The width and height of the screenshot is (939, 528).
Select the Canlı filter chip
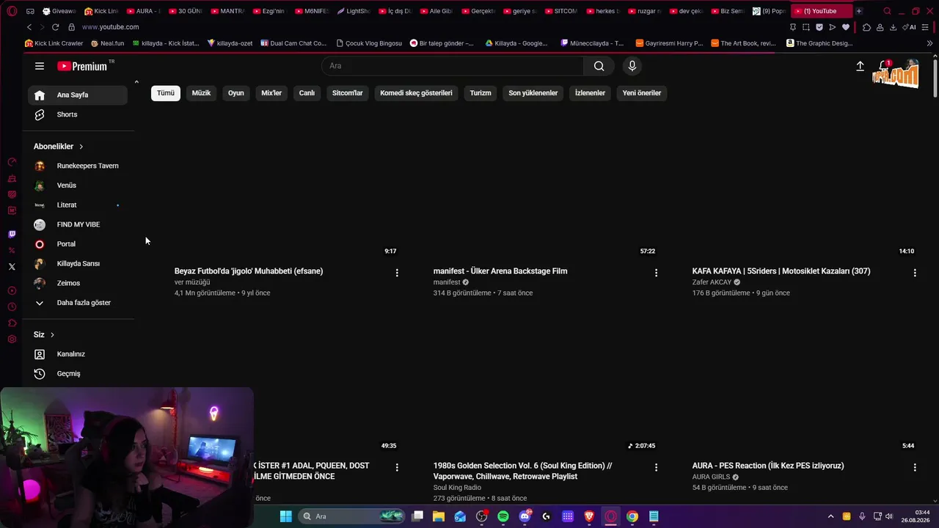pos(307,93)
